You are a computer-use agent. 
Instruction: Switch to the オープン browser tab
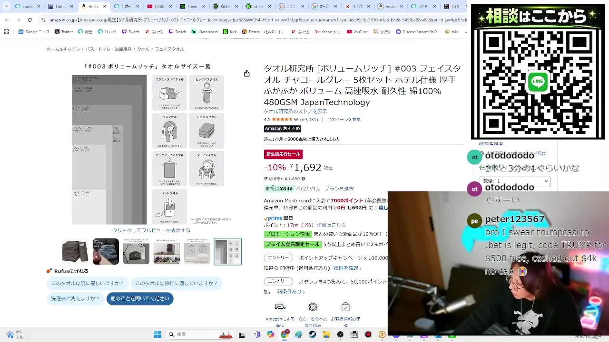[324, 6]
